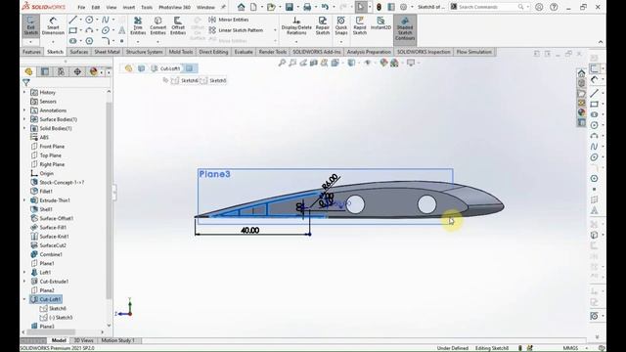Screen dimensions: 626x352
Task: Click the Mirror Entities command
Action: (x=229, y=20)
